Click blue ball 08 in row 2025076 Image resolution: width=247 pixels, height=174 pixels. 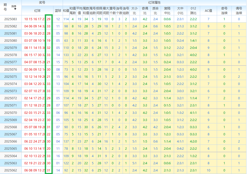(x=58, y=69)
